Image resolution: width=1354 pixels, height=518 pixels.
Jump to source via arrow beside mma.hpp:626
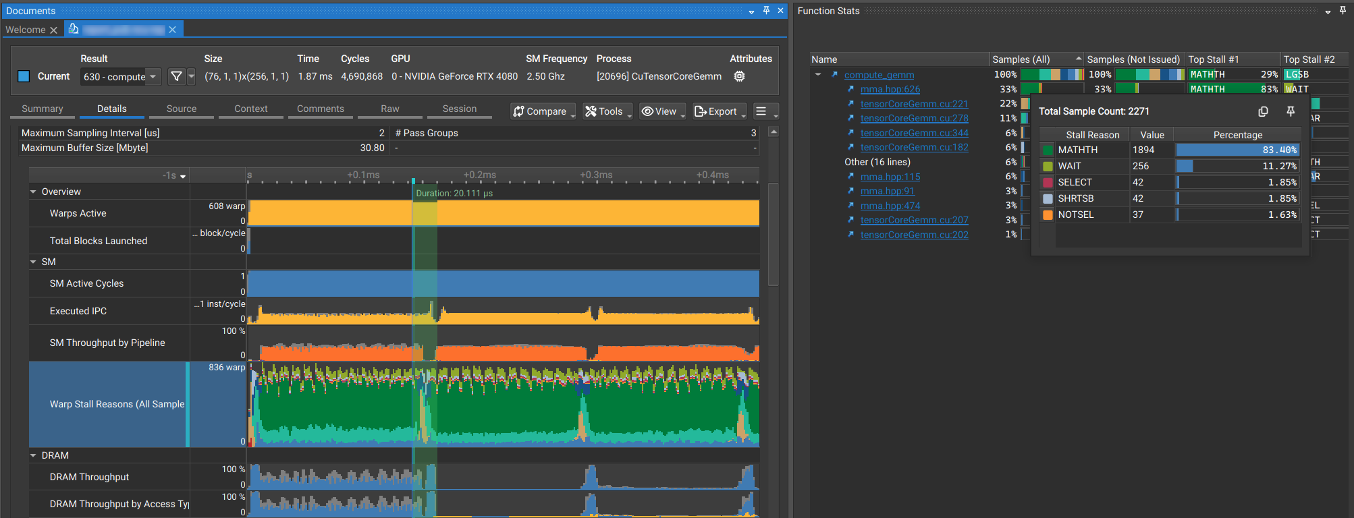pos(850,89)
